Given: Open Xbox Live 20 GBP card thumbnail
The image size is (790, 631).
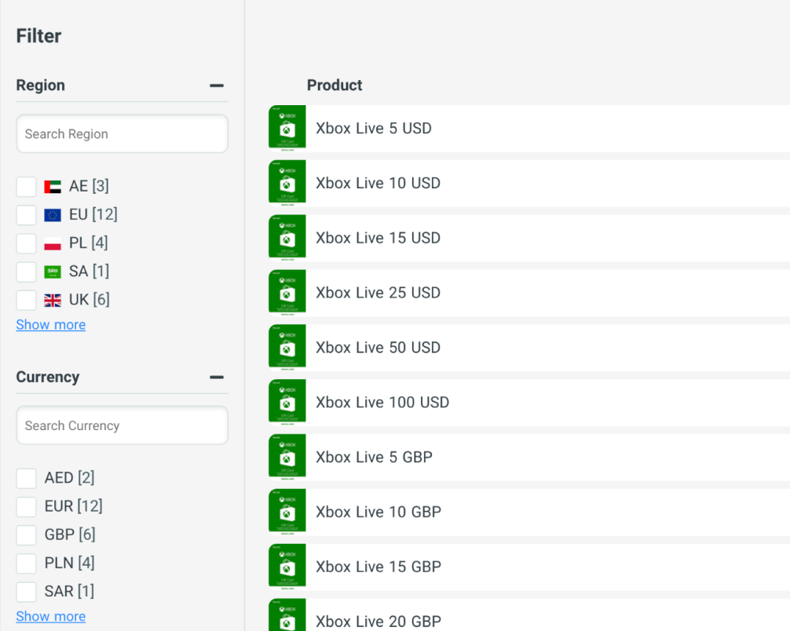Looking at the screenshot, I should point(287,615).
